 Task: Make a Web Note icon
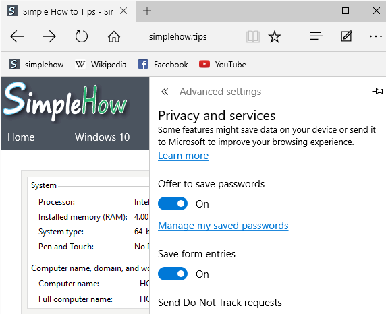tap(346, 36)
